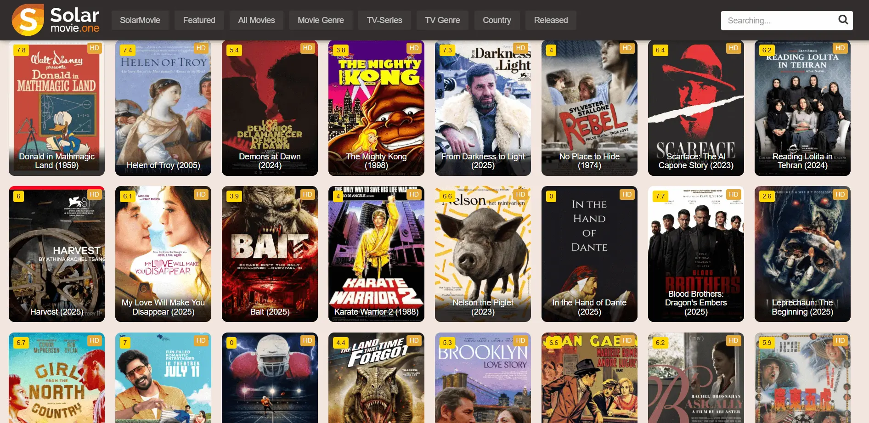Image resolution: width=869 pixels, height=423 pixels.
Task: Click the search magnifier icon
Action: pyautogui.click(x=843, y=20)
